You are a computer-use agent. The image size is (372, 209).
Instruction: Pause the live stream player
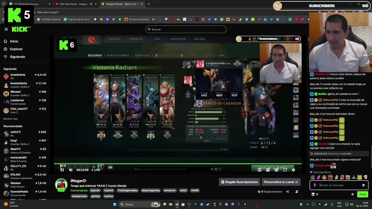[62, 170]
